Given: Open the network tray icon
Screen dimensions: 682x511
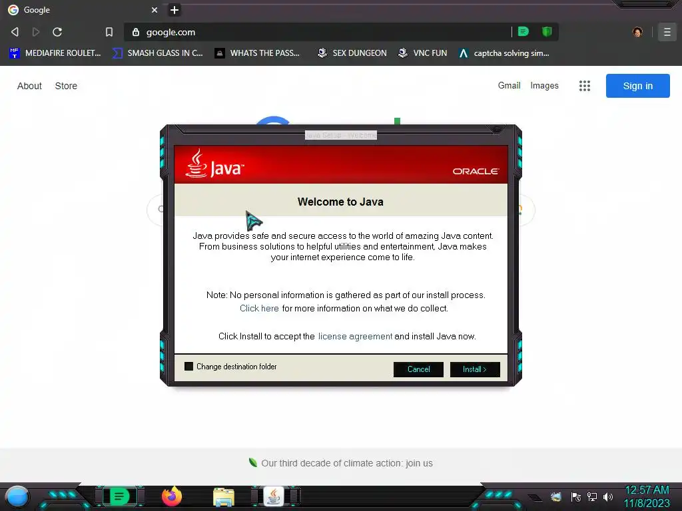Looking at the screenshot, I should point(592,496).
